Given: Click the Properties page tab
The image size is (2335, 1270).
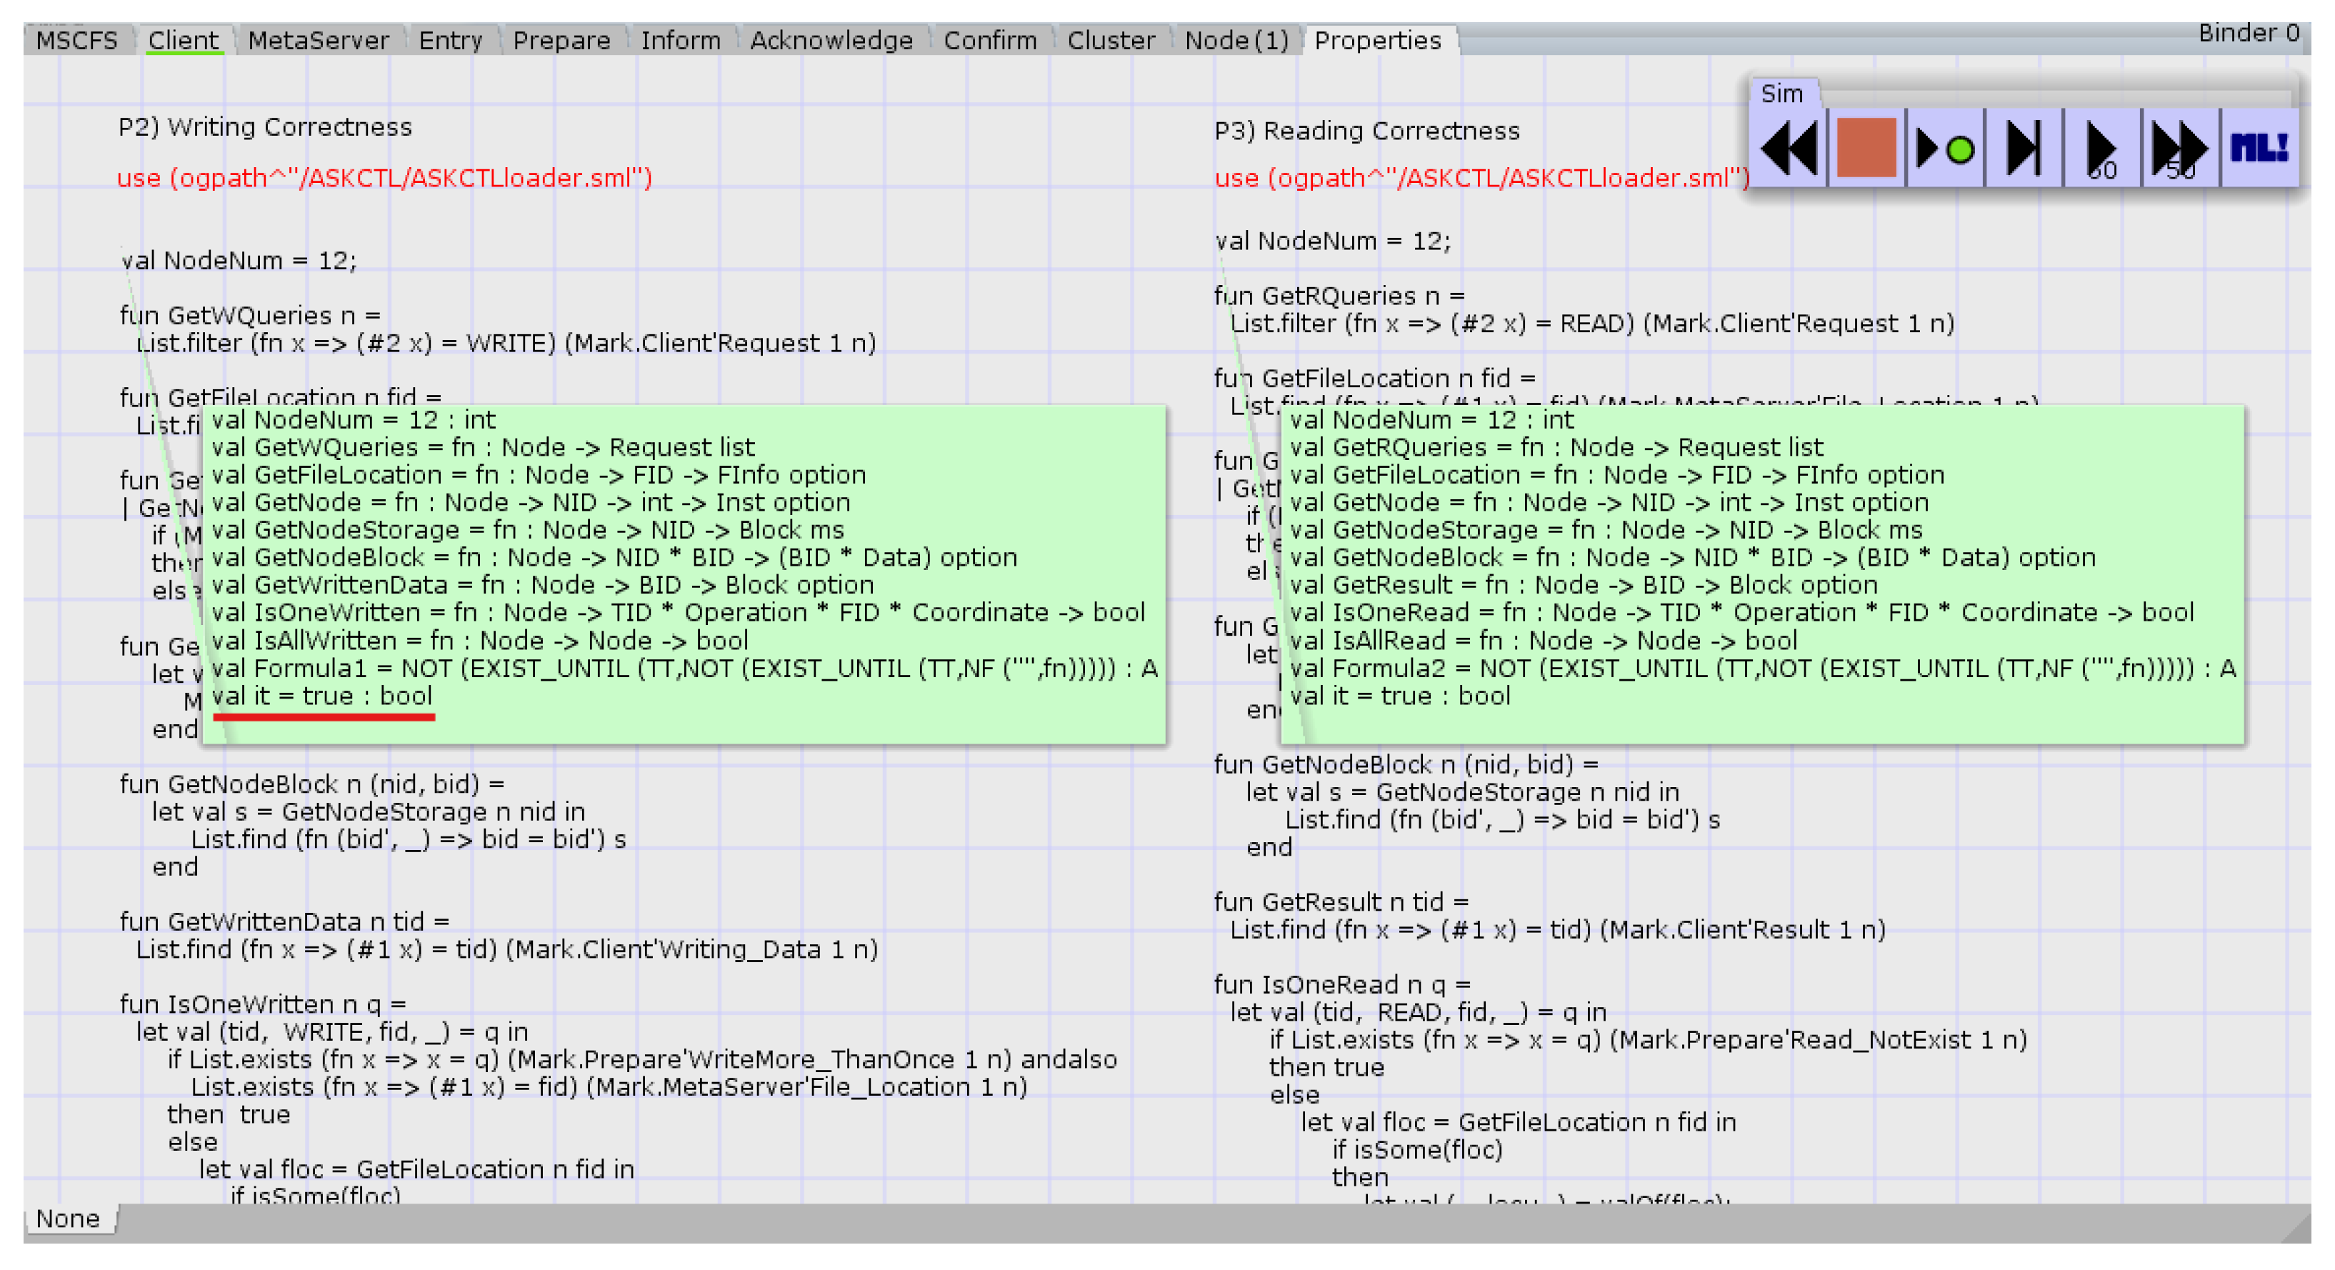Looking at the screenshot, I should pyautogui.click(x=1377, y=41).
